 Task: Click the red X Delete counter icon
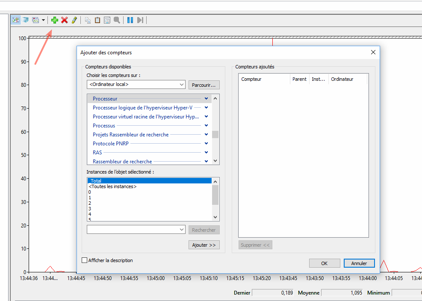click(65, 20)
